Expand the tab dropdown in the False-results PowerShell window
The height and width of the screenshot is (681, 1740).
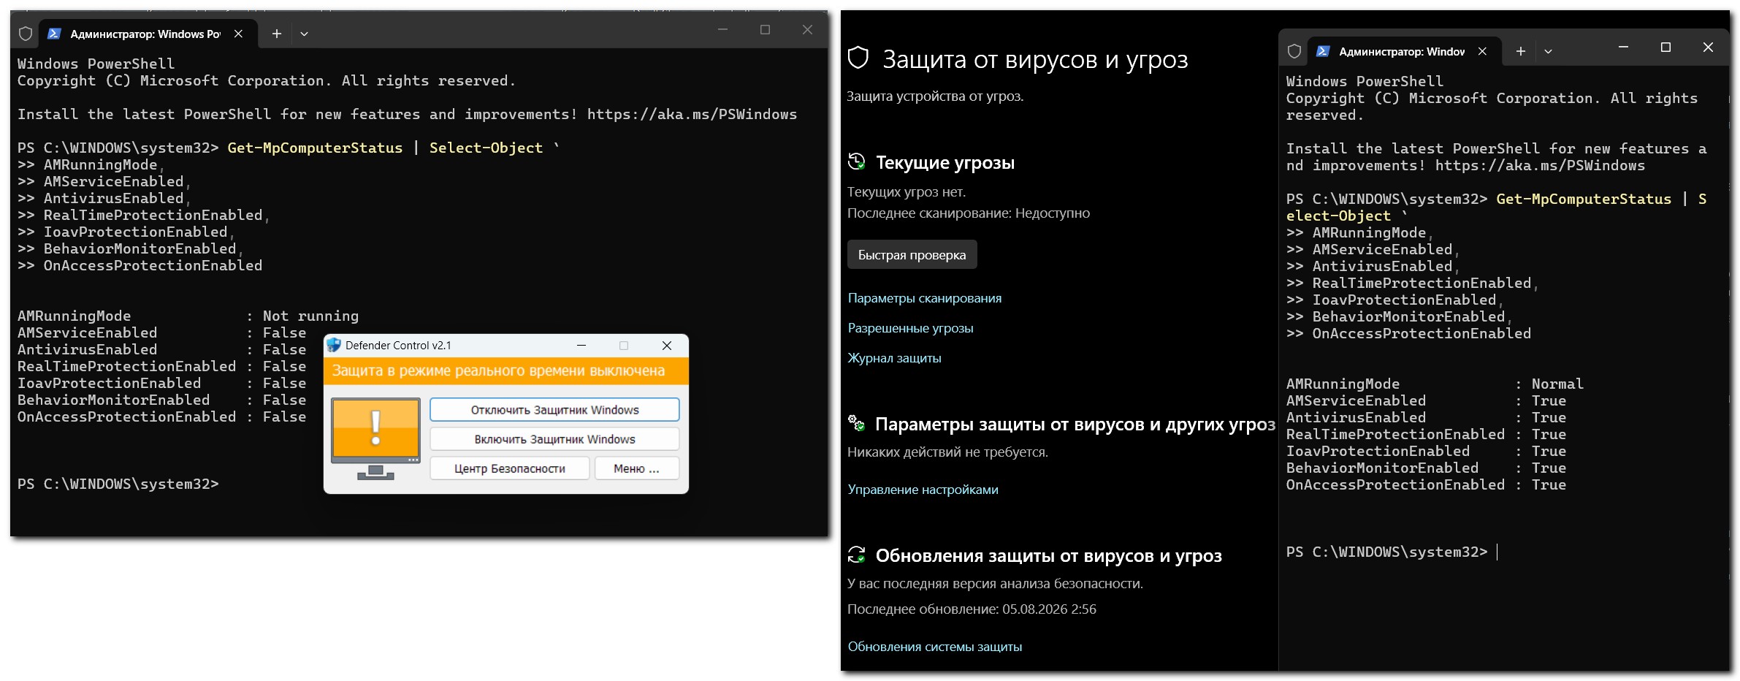[x=305, y=34]
